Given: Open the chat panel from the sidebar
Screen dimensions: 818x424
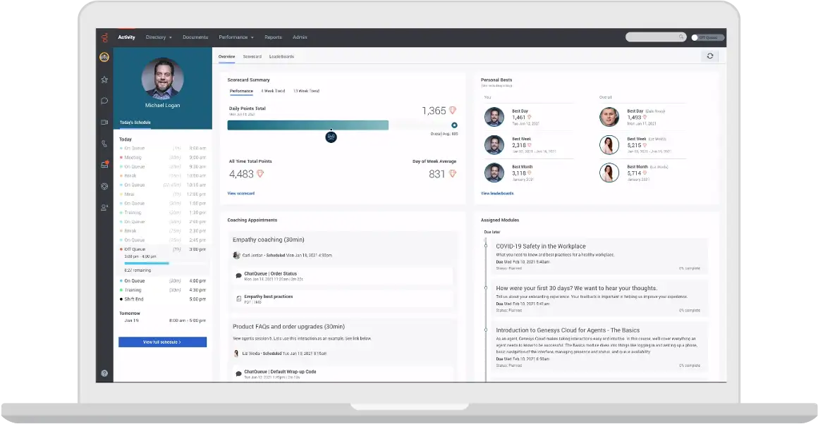Looking at the screenshot, I should tap(104, 100).
